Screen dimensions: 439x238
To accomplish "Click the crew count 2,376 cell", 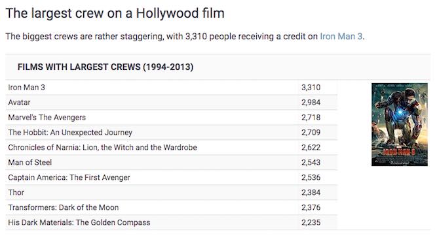I will [x=311, y=207].
